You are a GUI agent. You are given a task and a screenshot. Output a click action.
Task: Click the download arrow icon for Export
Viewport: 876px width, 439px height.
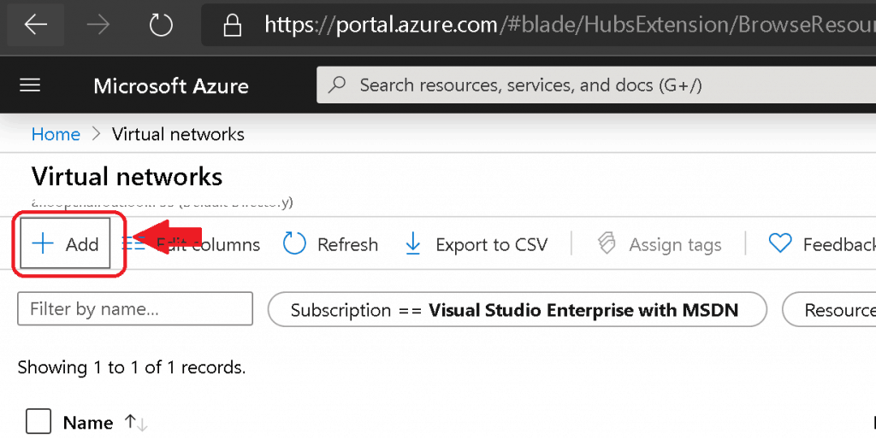tap(413, 244)
